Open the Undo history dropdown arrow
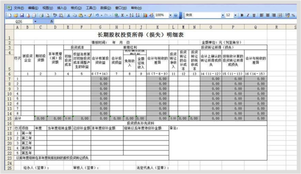This screenshot has width=301, height=174. [101, 15]
